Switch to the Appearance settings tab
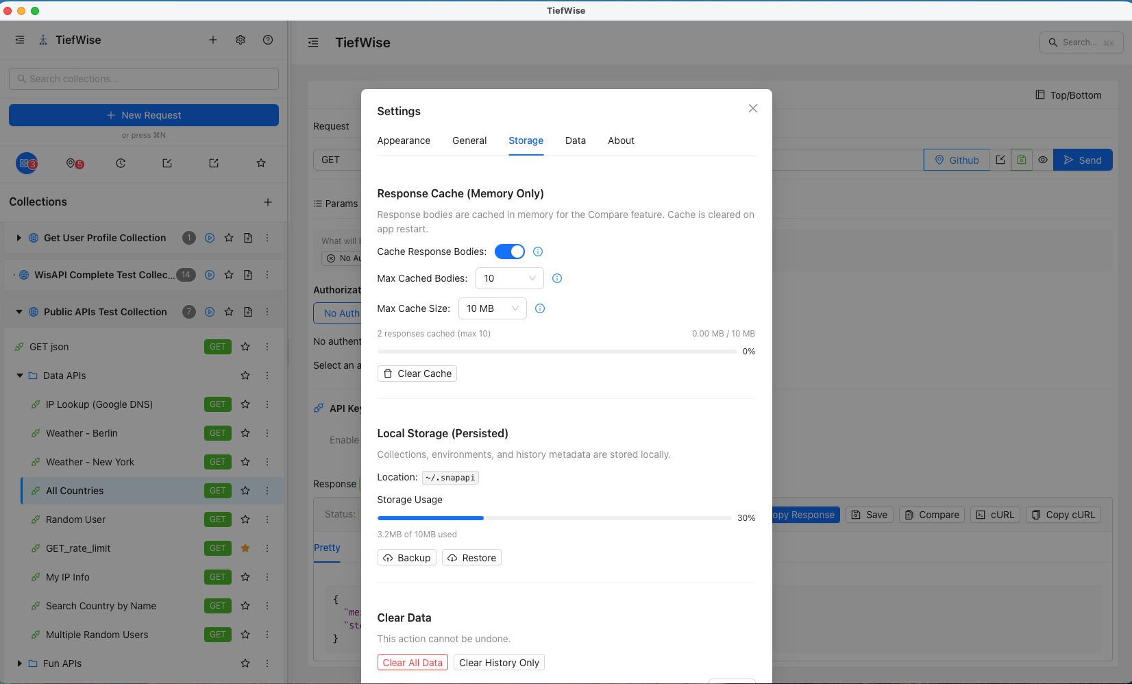Image resolution: width=1132 pixels, height=684 pixels. coord(404,141)
